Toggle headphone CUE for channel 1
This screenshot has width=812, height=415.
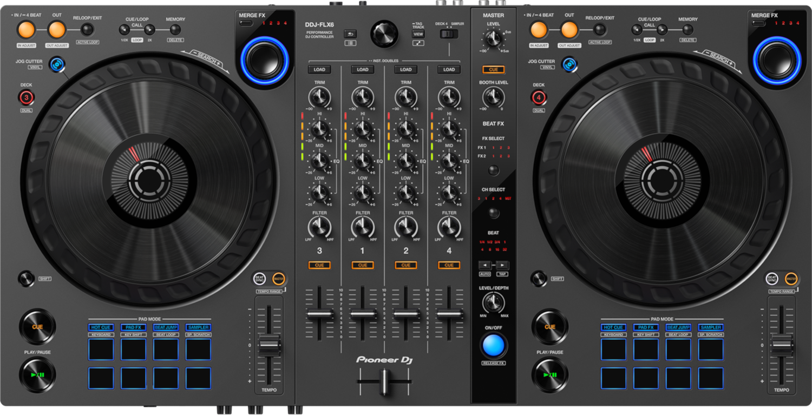click(x=363, y=265)
